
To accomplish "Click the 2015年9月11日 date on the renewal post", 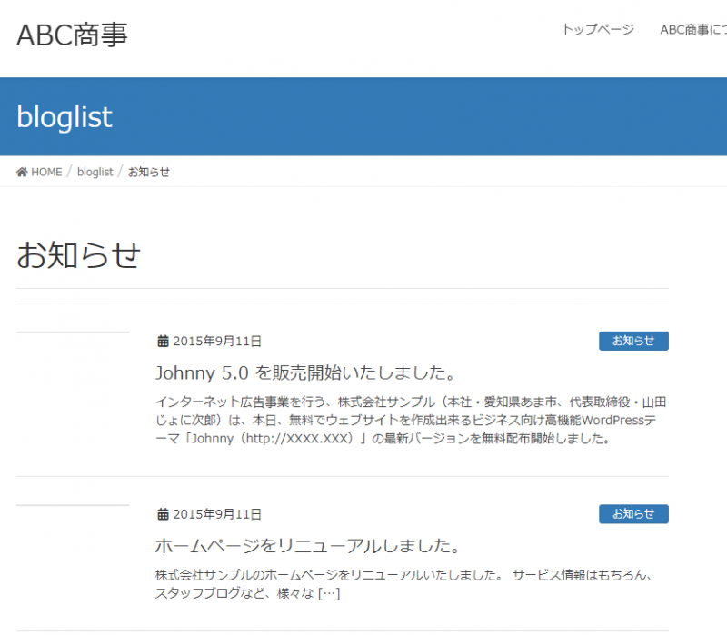I will pyautogui.click(x=217, y=514).
